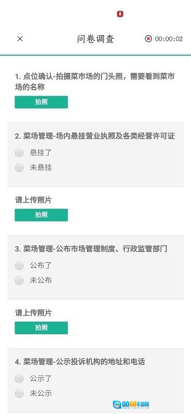Click question 4 title about 投诉机构
The height and width of the screenshot is (414, 191).
[x=80, y=362]
